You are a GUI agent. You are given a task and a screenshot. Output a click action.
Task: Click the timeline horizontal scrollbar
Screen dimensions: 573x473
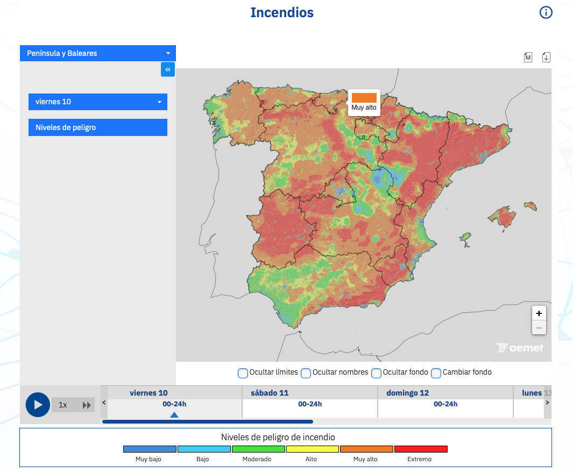(208, 421)
